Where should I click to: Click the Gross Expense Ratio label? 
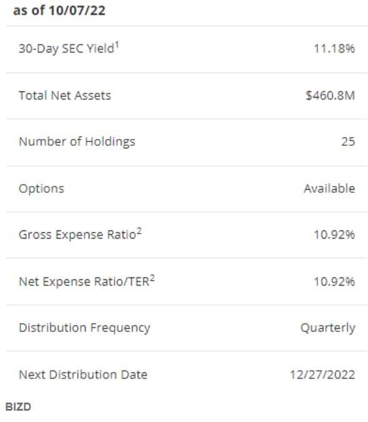point(78,235)
